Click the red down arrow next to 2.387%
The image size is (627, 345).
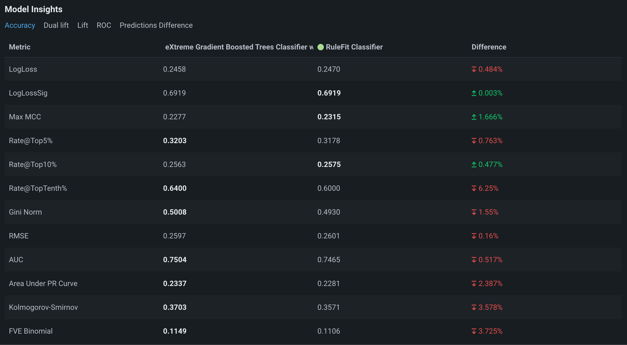(x=474, y=284)
